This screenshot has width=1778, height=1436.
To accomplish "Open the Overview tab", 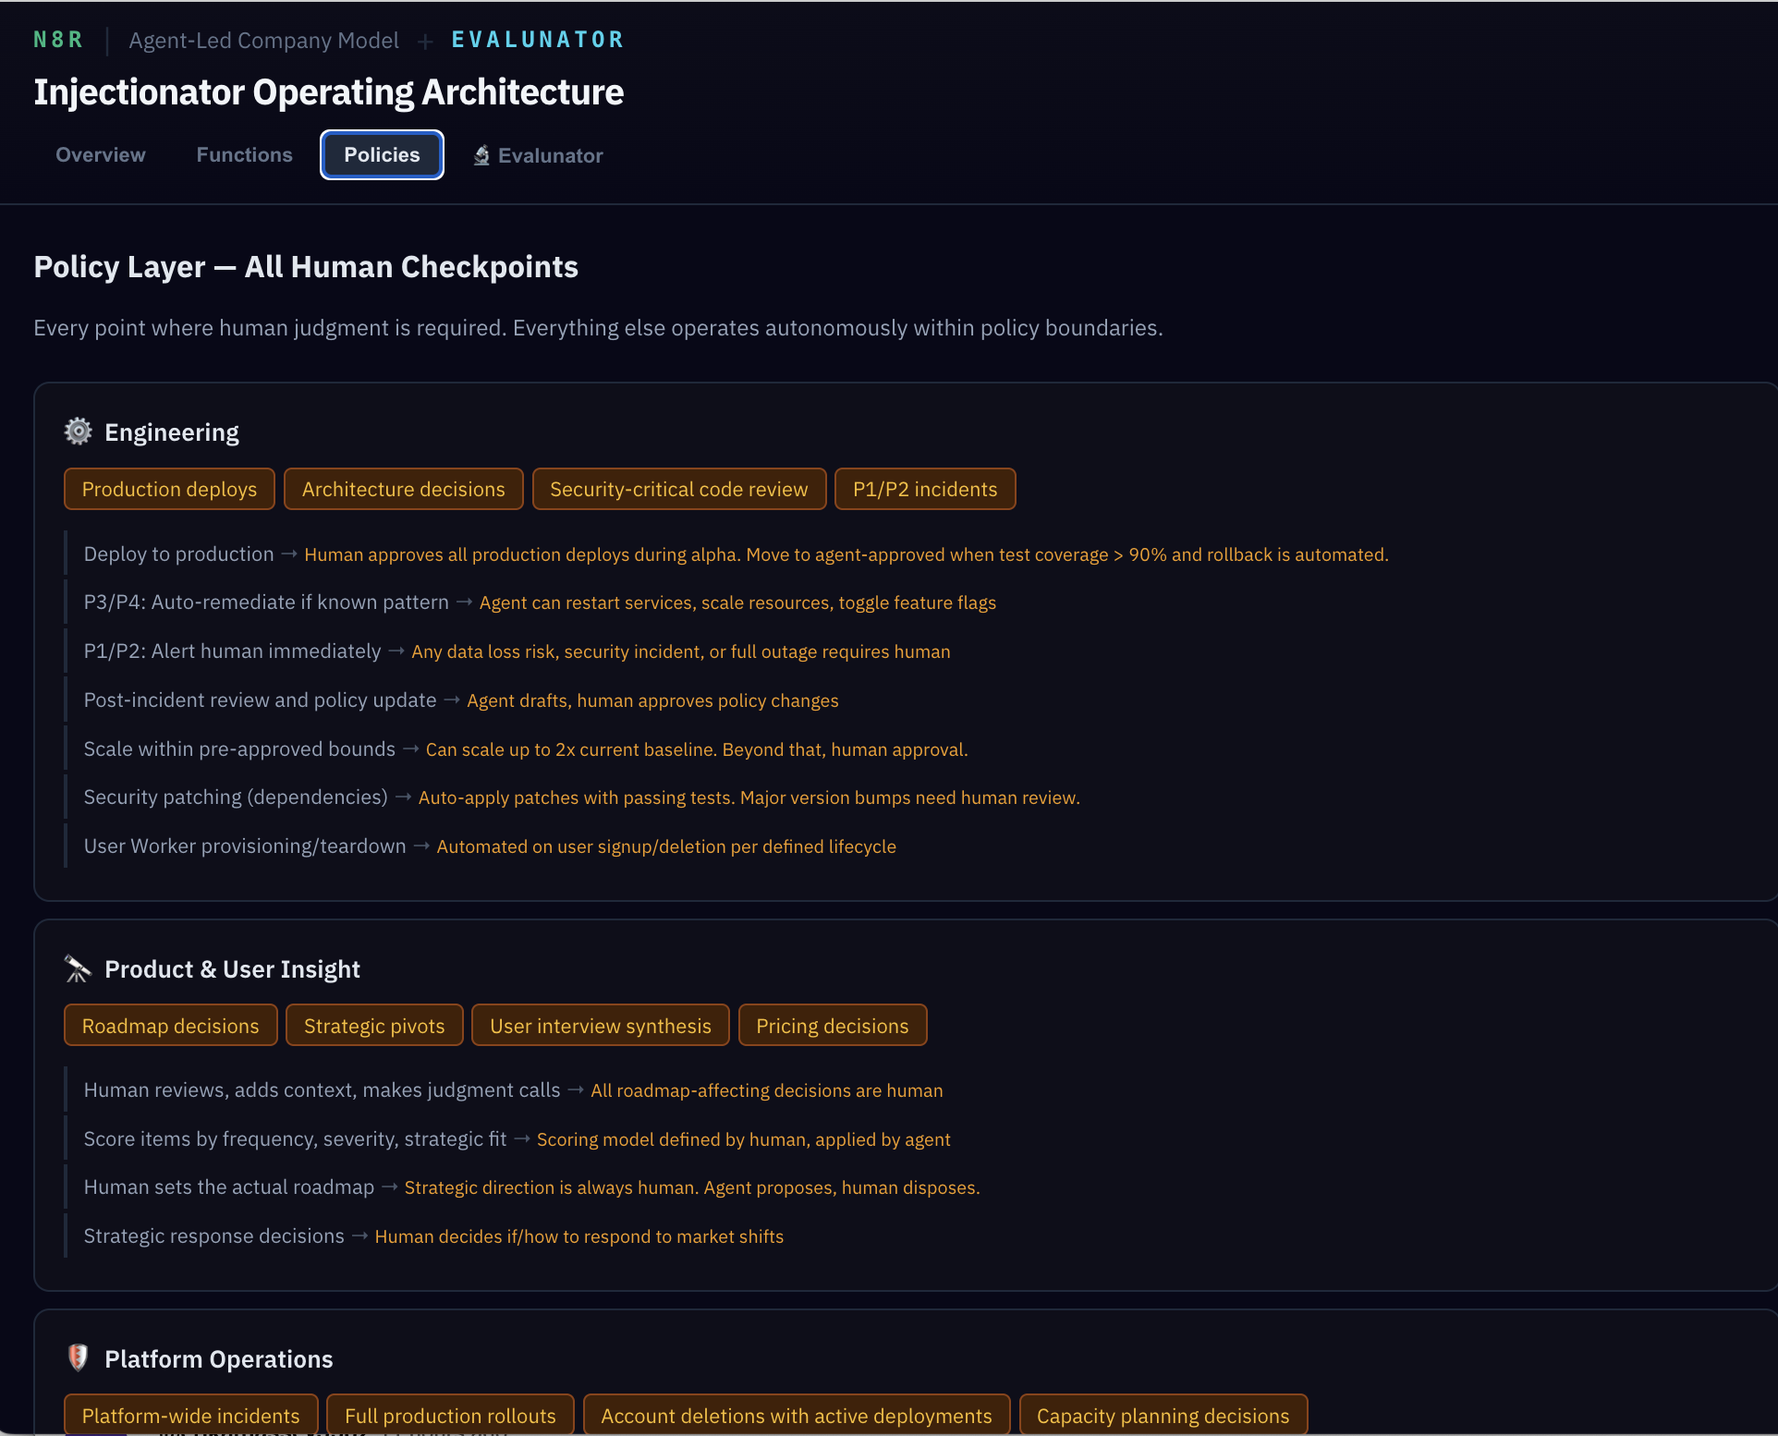I will (101, 155).
